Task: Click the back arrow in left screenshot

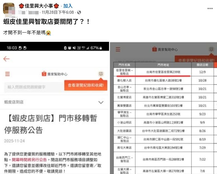Action: [6, 59]
